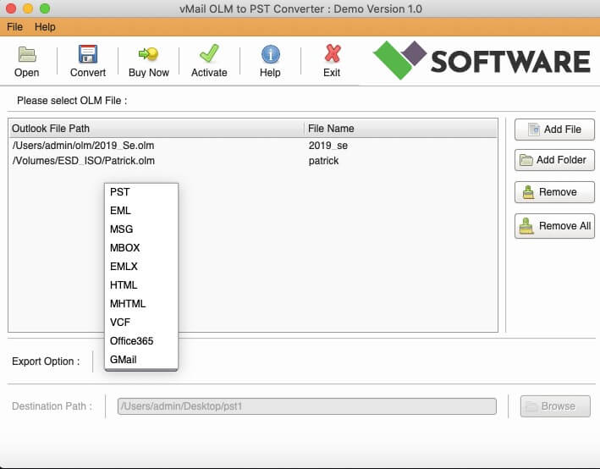This screenshot has width=600, height=469.
Task: Select GMail export option
Action: click(123, 360)
